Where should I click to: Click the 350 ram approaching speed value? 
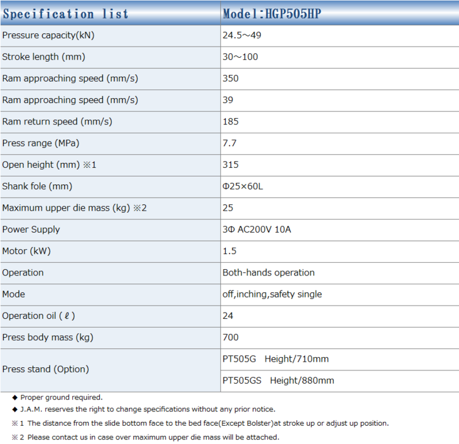point(231,79)
